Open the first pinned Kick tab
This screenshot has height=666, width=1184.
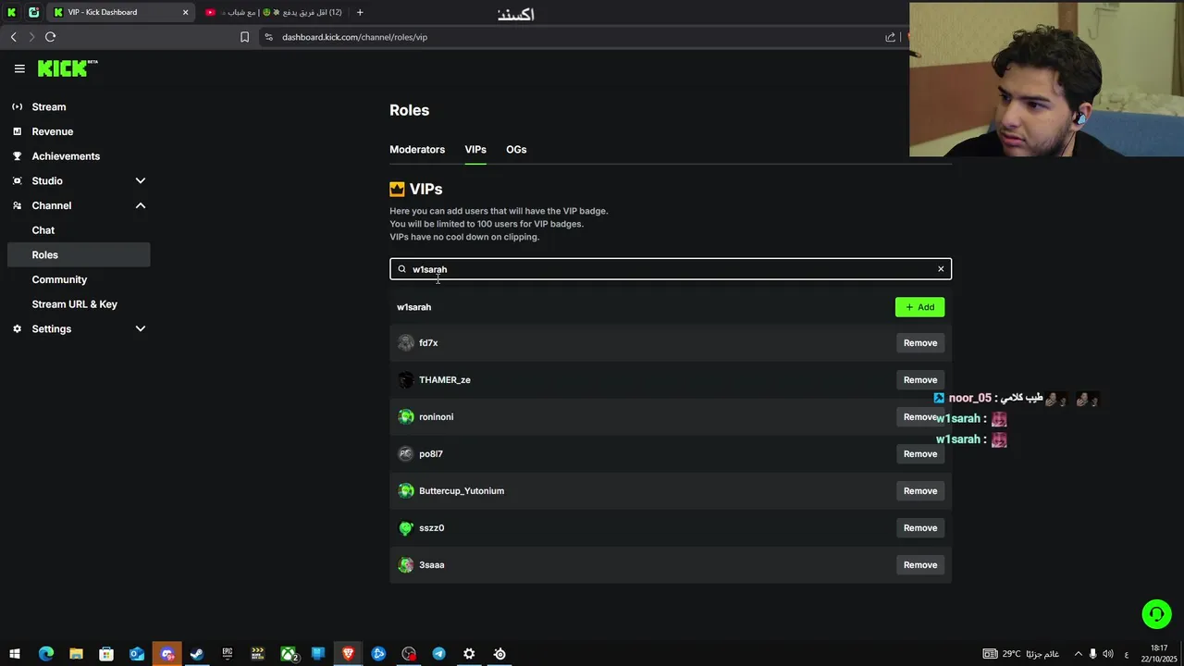(11, 12)
